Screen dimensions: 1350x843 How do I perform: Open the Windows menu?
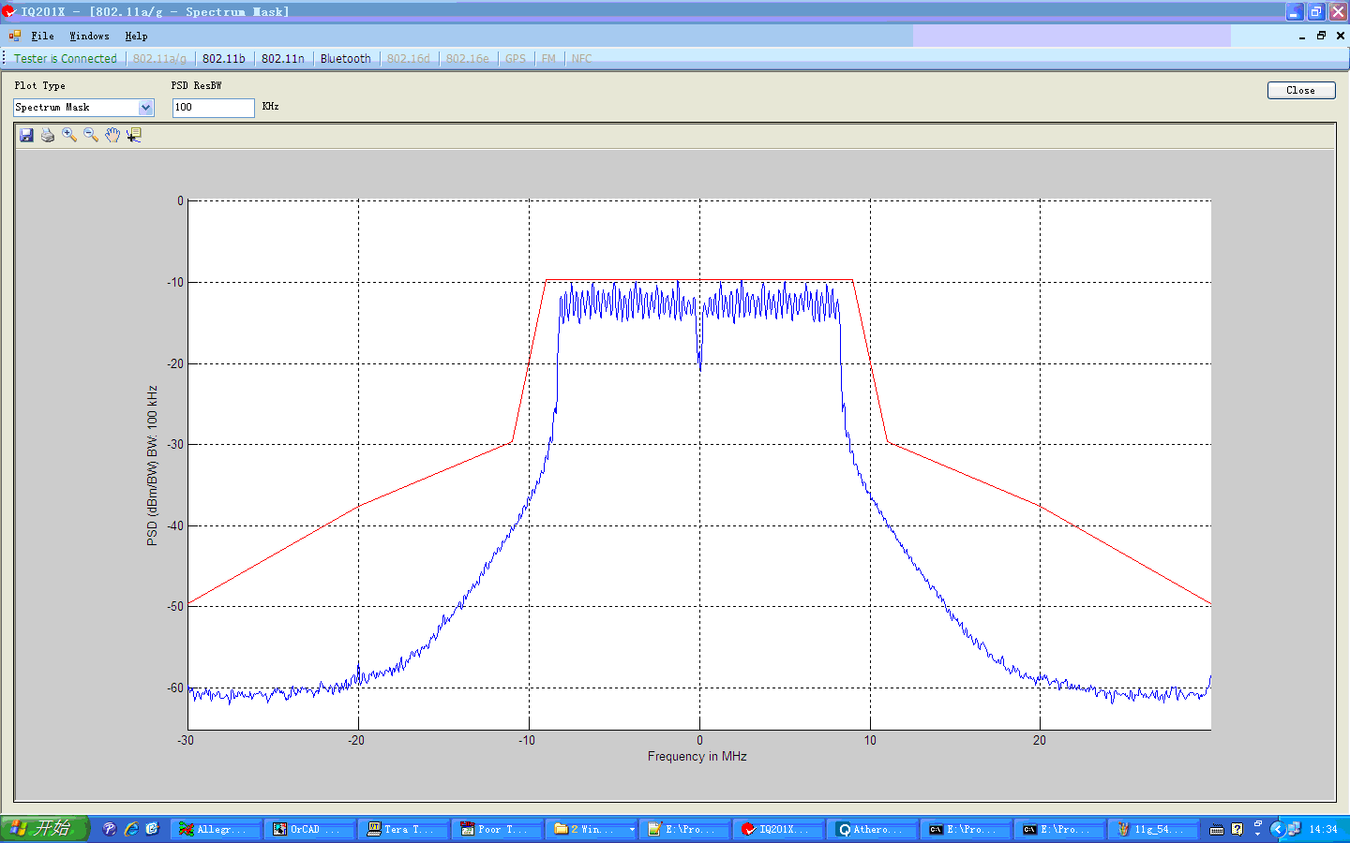click(x=89, y=36)
